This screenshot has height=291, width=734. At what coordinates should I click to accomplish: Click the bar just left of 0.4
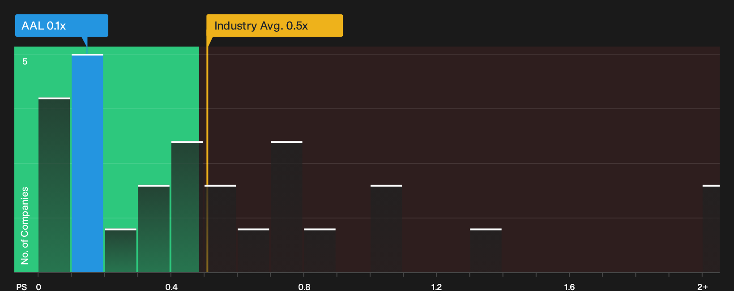point(154,228)
